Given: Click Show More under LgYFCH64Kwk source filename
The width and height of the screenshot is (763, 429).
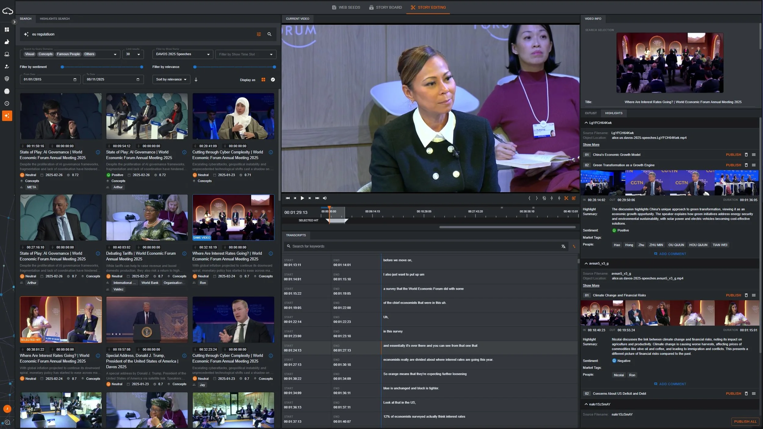Looking at the screenshot, I should [x=591, y=144].
